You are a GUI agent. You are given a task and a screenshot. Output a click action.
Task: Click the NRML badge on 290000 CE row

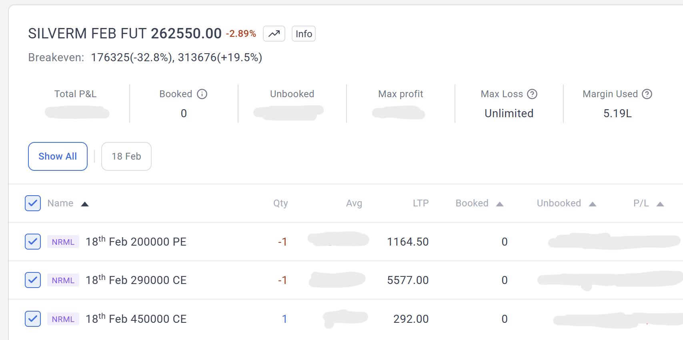tap(63, 280)
